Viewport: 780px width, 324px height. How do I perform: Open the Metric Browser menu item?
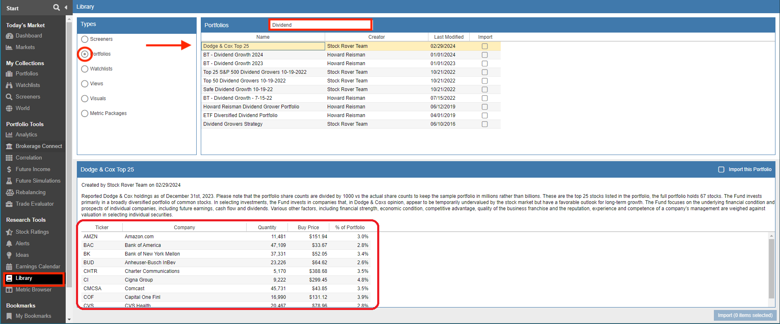click(x=33, y=290)
